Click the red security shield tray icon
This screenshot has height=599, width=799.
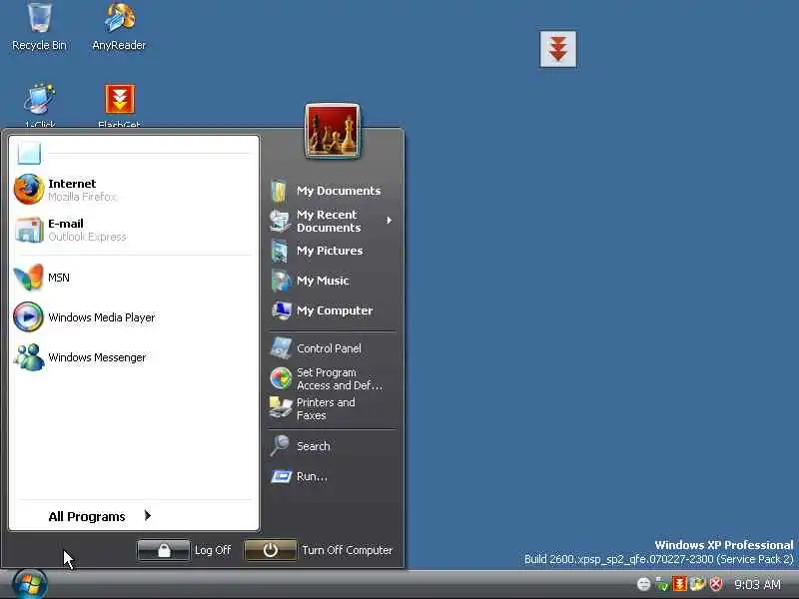pos(716,584)
